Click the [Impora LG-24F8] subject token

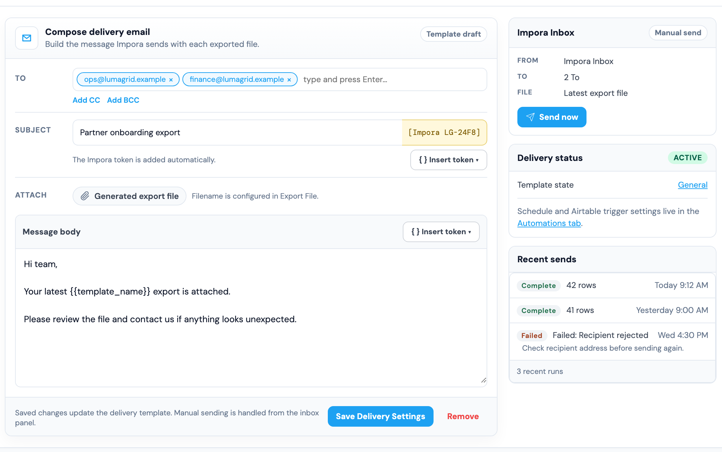pos(444,133)
